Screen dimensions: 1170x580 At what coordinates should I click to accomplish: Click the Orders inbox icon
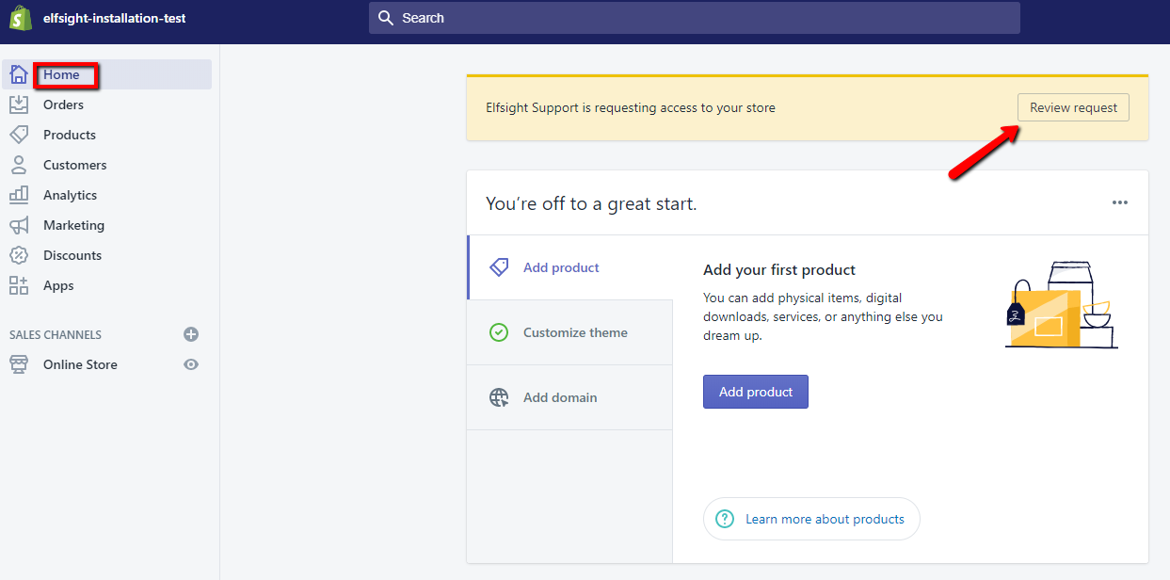[19, 105]
